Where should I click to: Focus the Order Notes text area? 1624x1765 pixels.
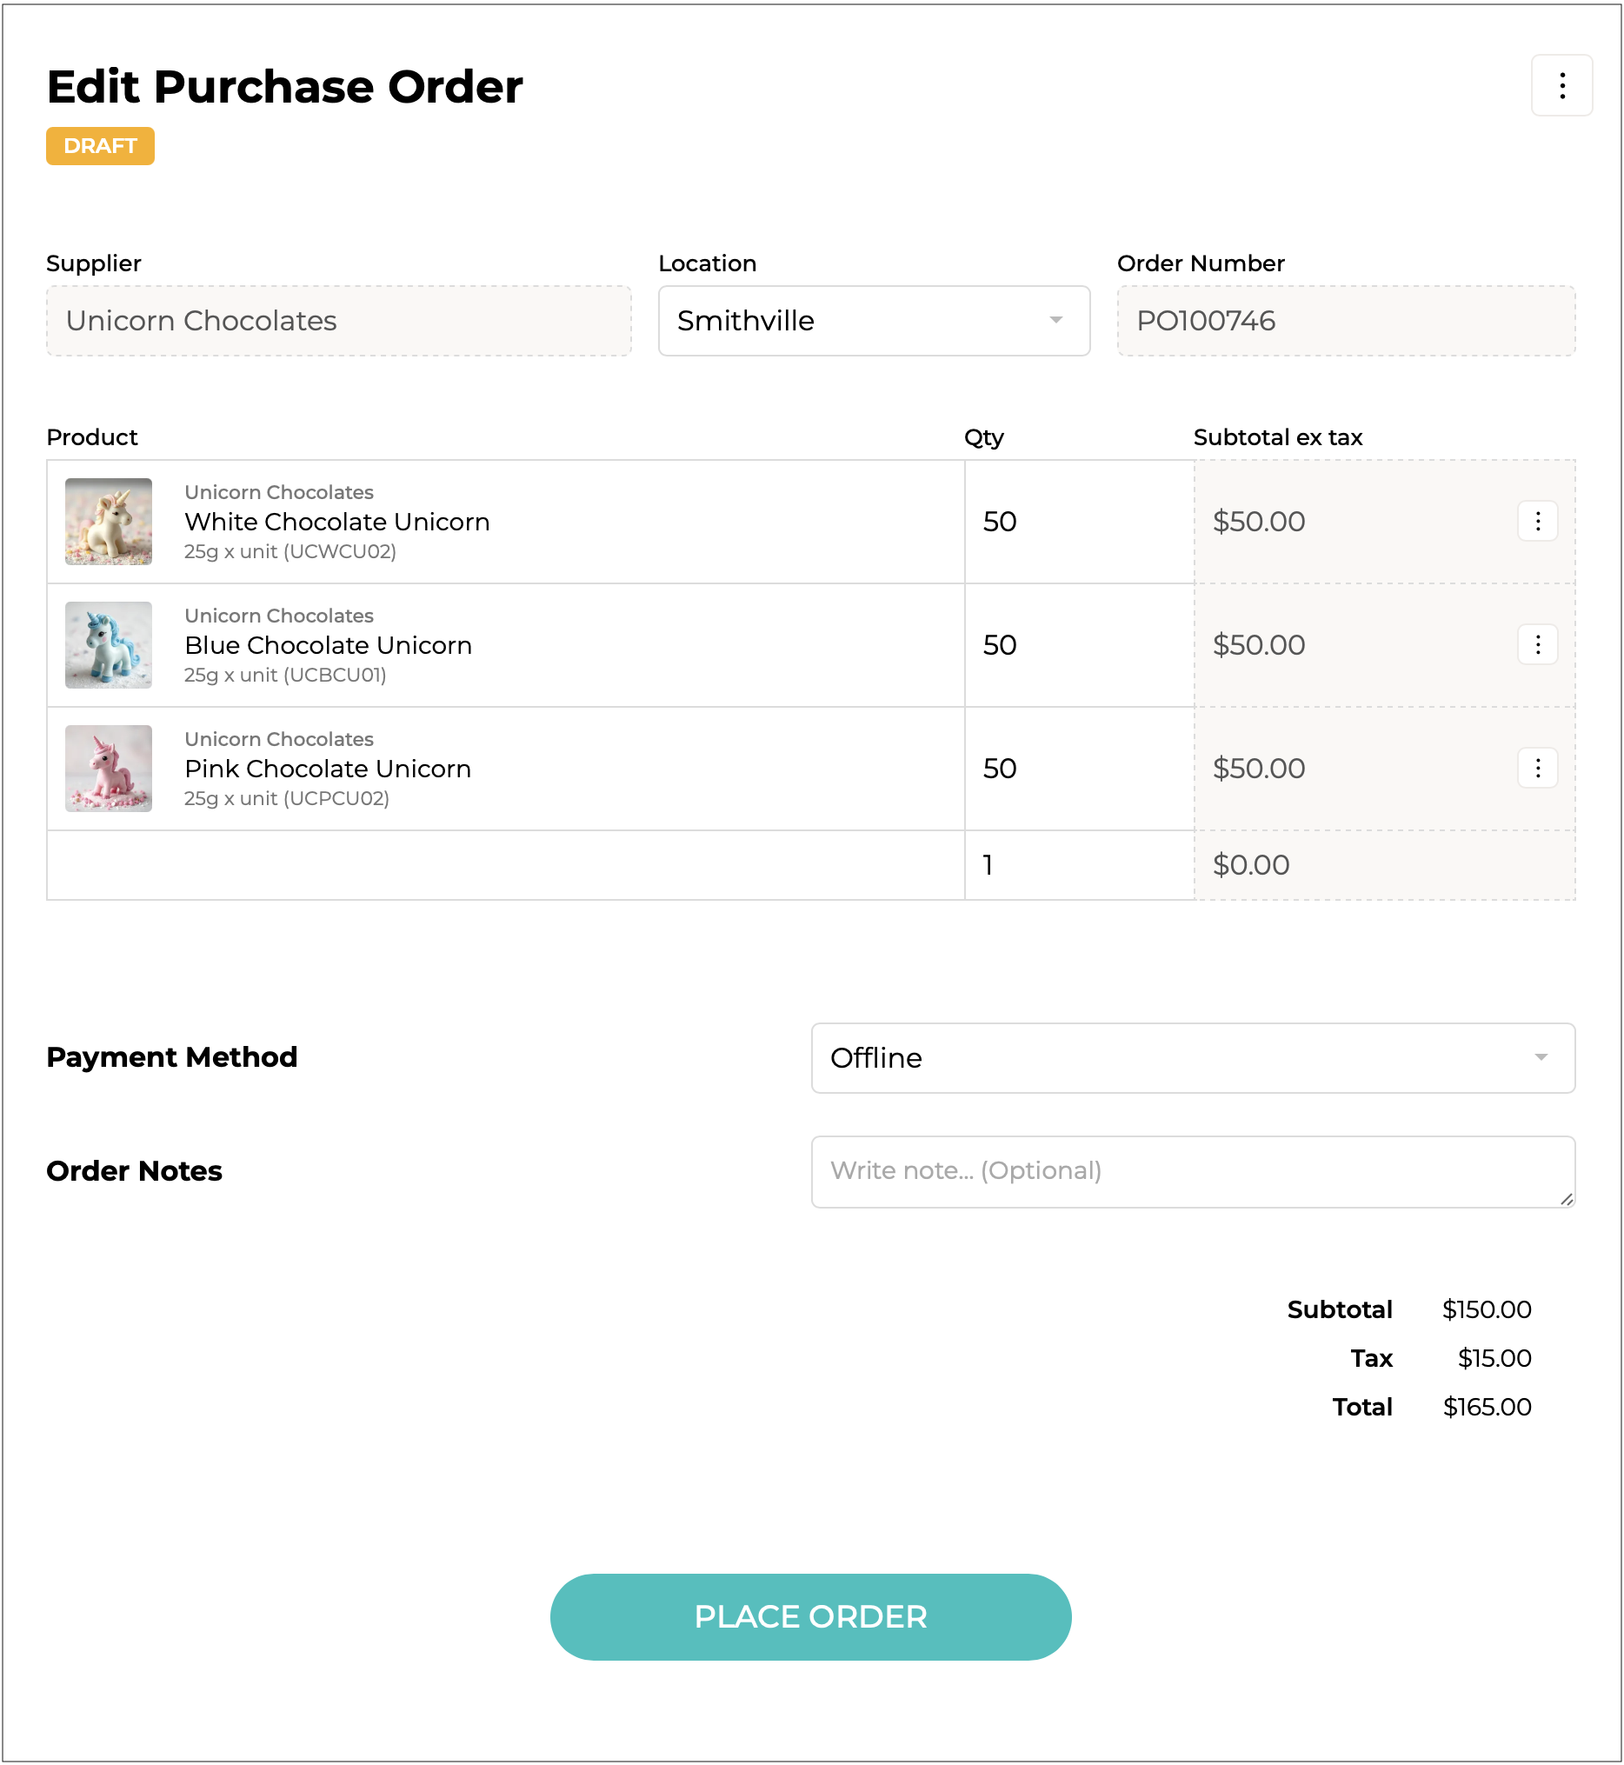tap(1193, 1171)
